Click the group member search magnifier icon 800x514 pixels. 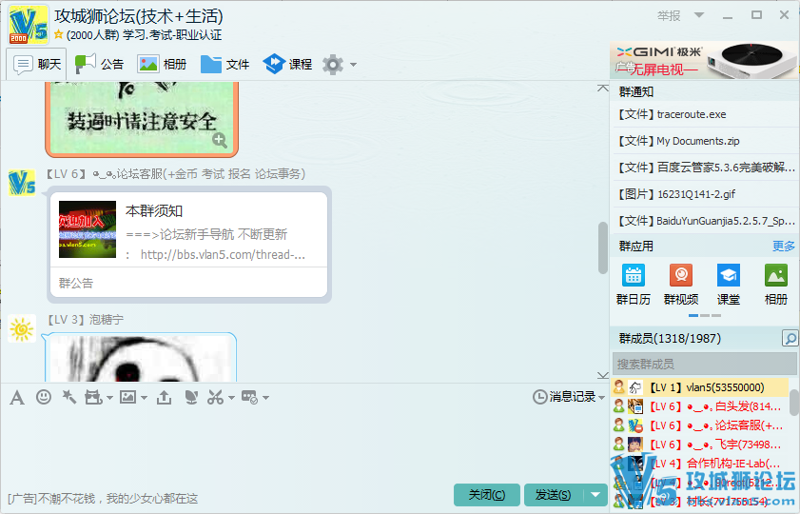coord(790,339)
